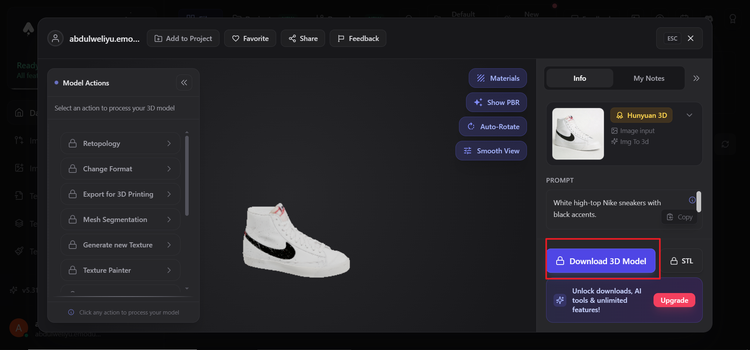This screenshot has height=350, width=750.
Task: Open the sneaker input image thumbnail
Action: pos(578,134)
